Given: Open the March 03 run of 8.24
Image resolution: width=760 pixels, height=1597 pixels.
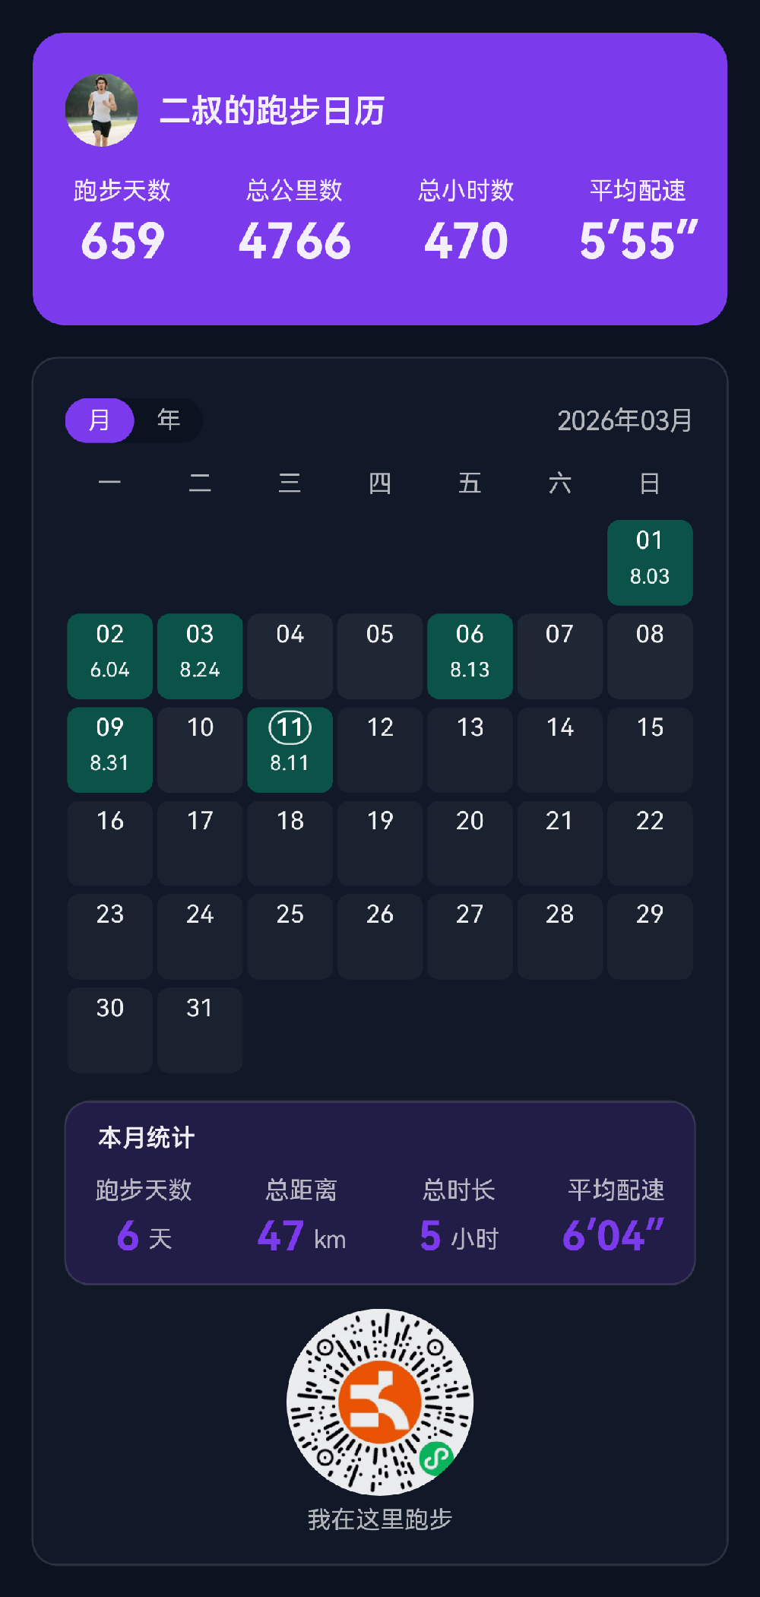Looking at the screenshot, I should [x=200, y=656].
